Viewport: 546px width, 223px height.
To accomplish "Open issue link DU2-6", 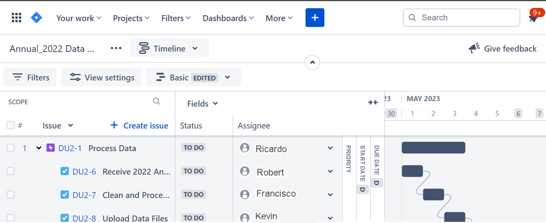I will pos(84,171).
